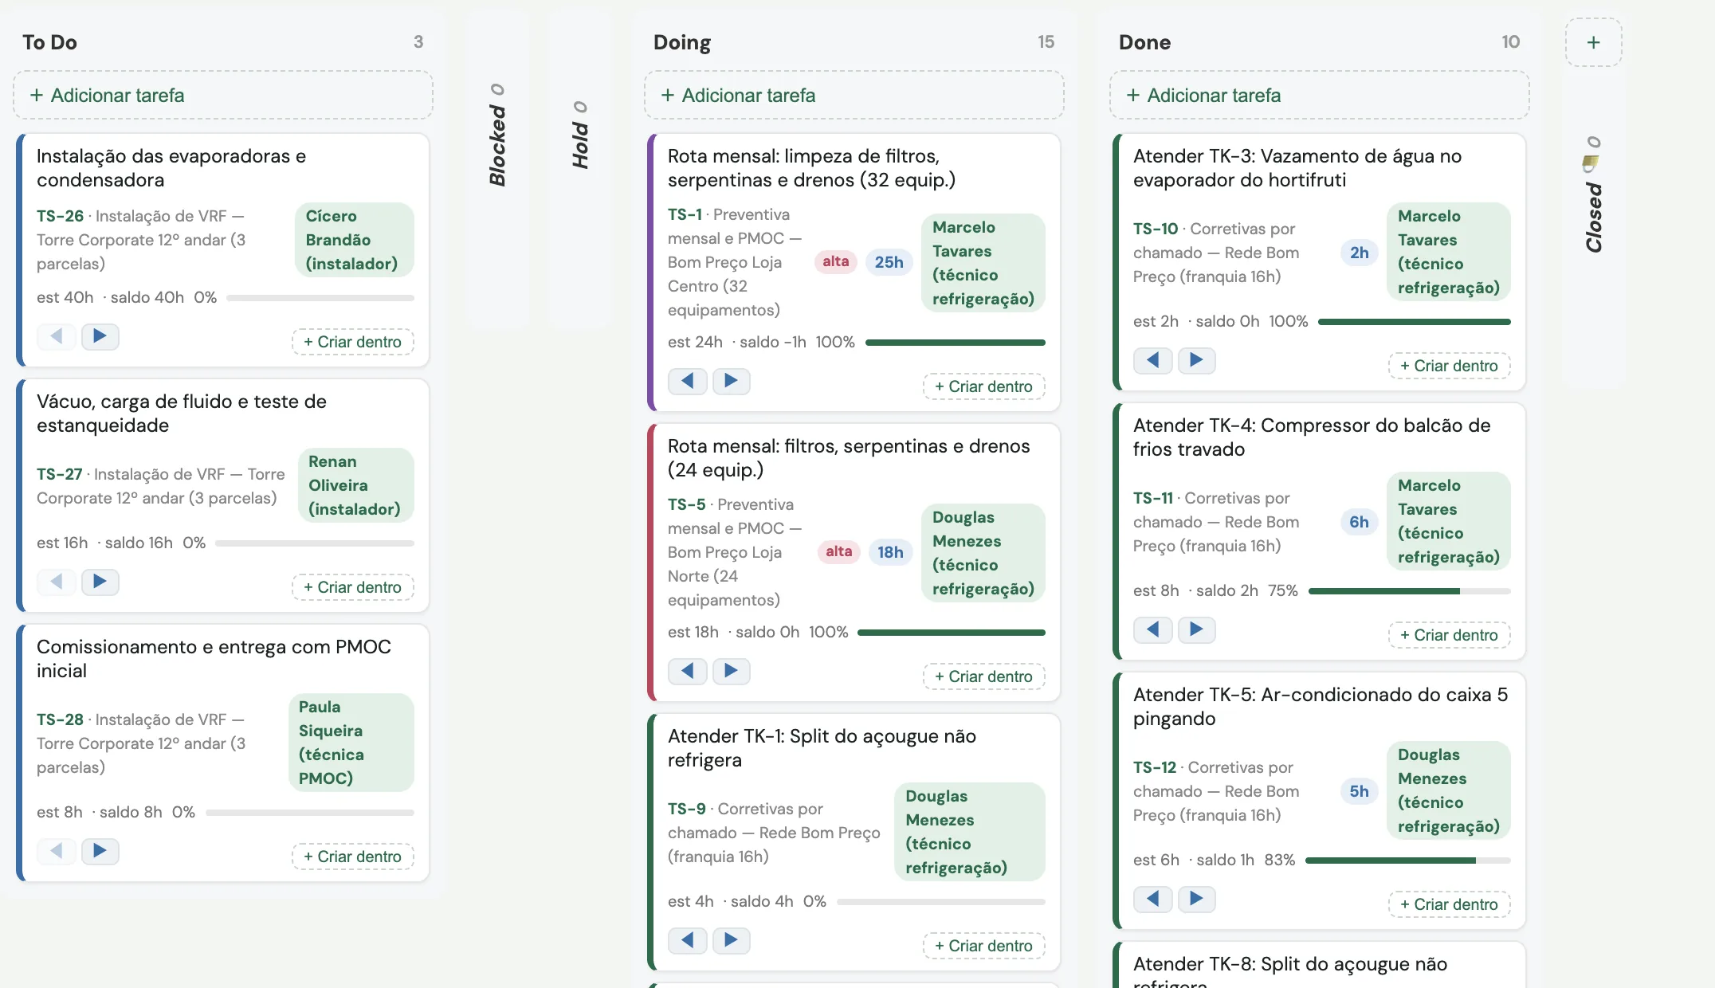Click left arrow on TS-9 card
The height and width of the screenshot is (988, 1715).
(x=687, y=940)
